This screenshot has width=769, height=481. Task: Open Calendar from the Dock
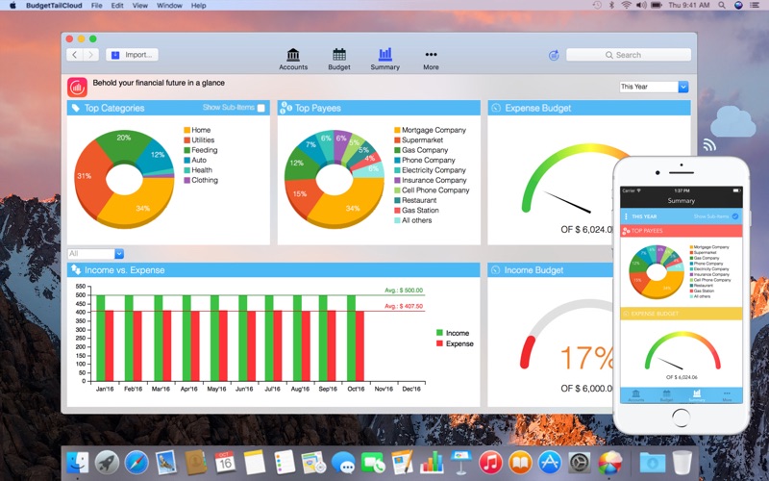225,463
